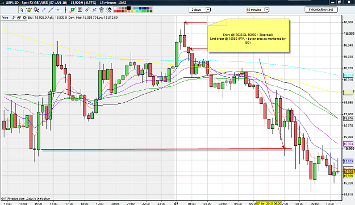Choose the vertical line drawing tool
The image size is (355, 205).
pyautogui.click(x=65, y=10)
